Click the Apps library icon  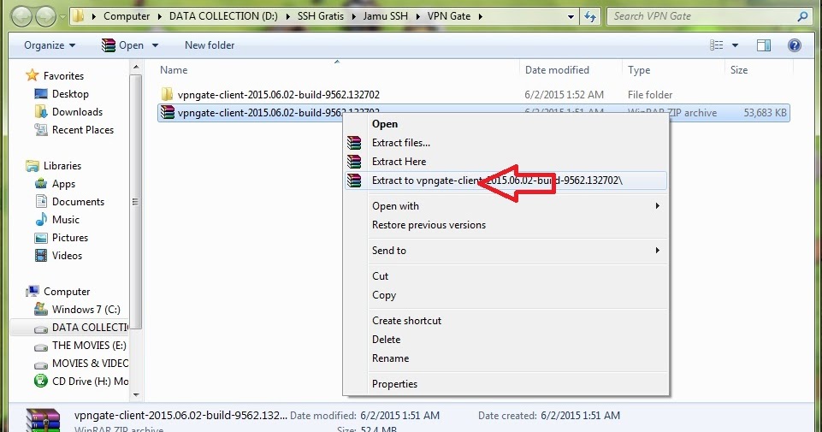tap(41, 184)
